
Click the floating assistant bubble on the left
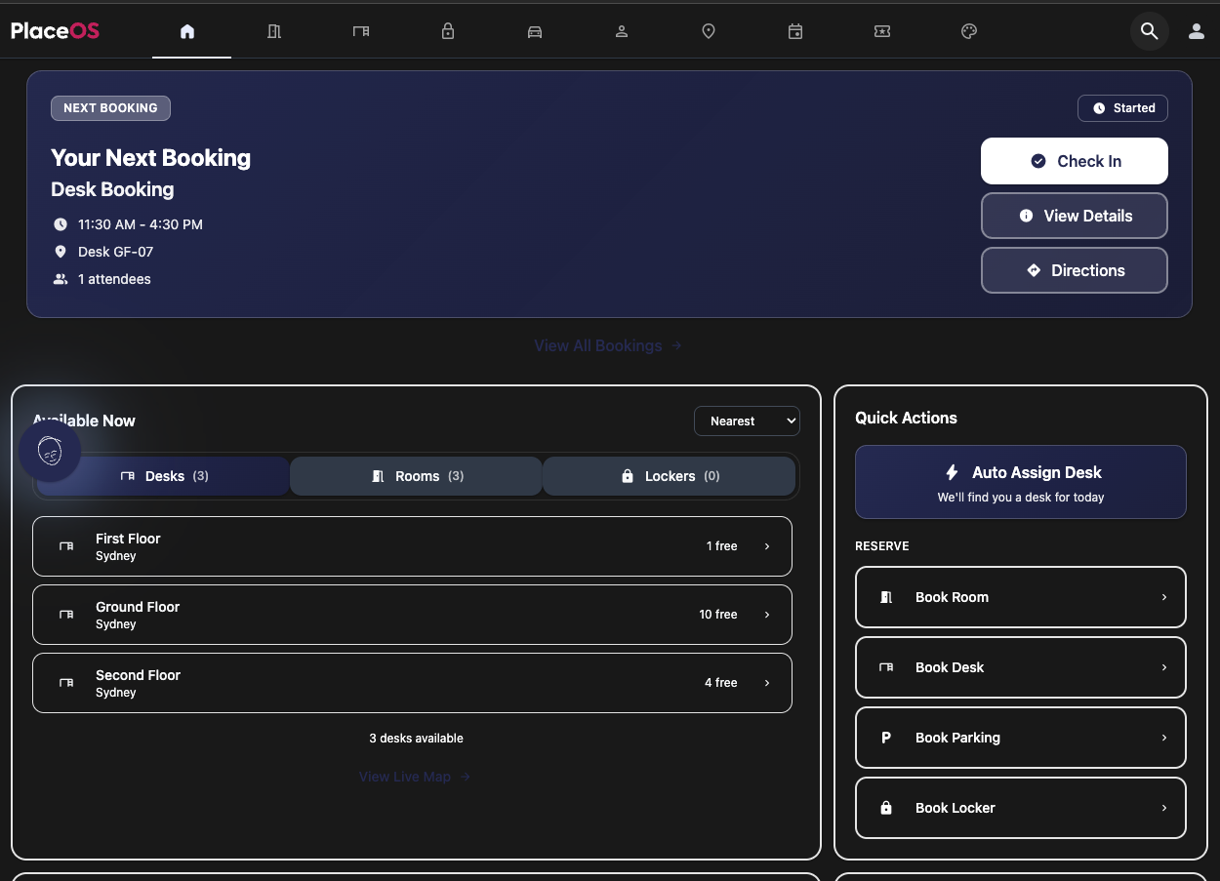pos(50,451)
